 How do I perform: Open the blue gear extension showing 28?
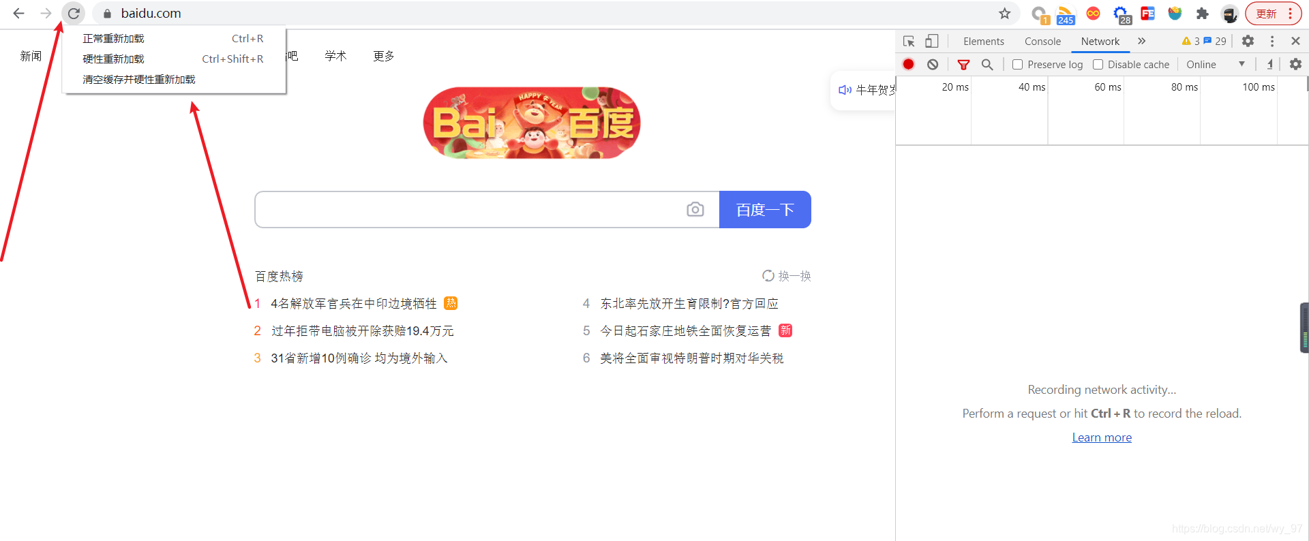(1122, 14)
